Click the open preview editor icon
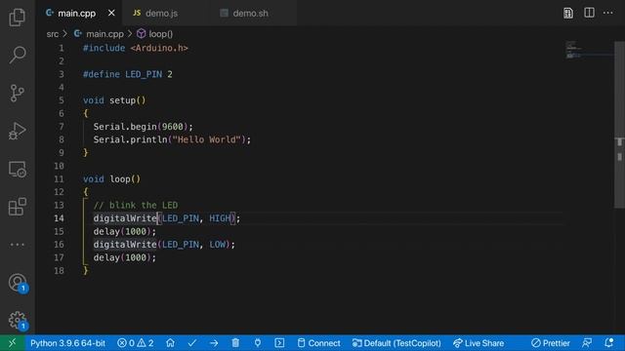 [568, 13]
